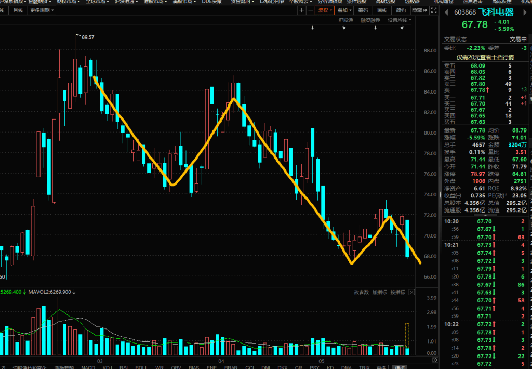Click the 换手 value 0.11%

click(477, 152)
